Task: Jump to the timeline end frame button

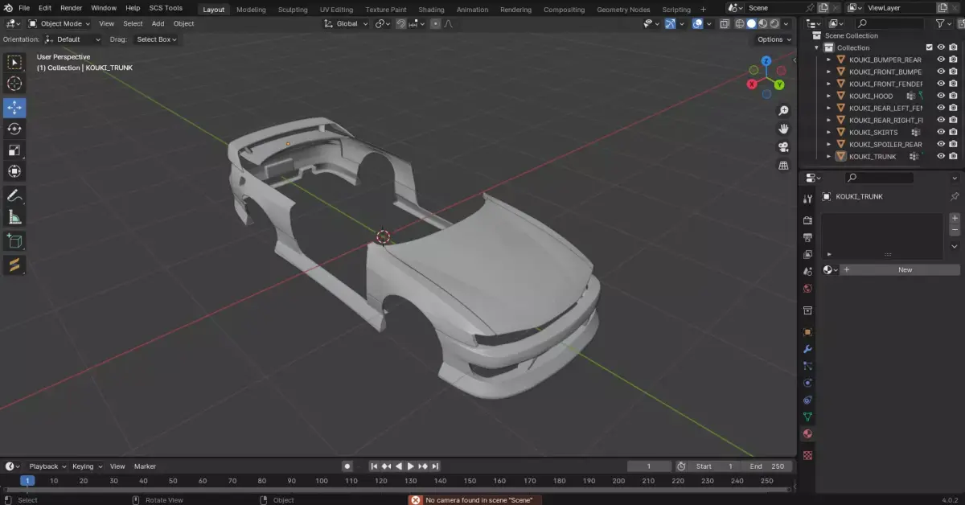Action: pos(435,466)
